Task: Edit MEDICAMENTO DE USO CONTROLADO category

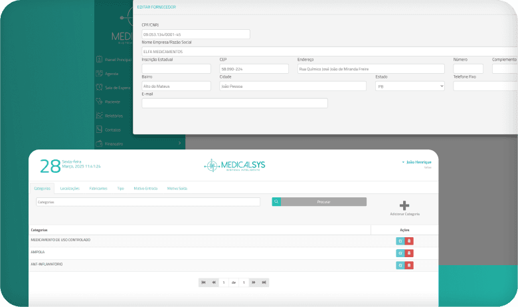Action: pos(400,241)
